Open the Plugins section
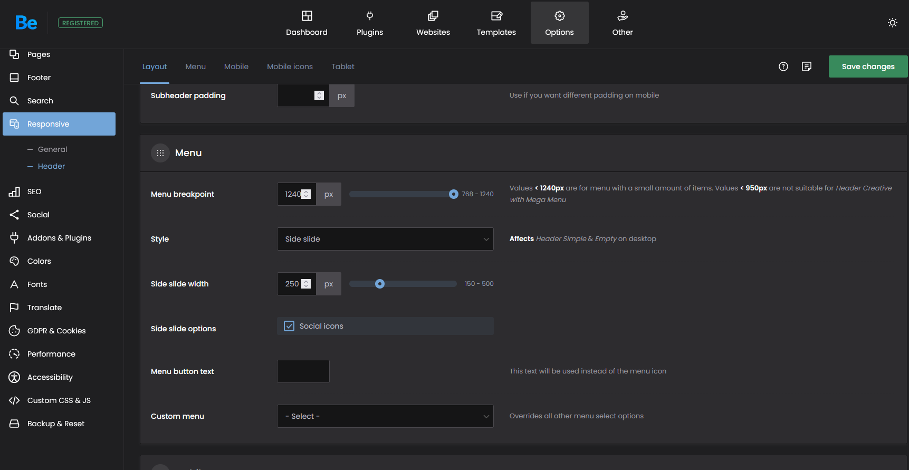Screen dimensions: 909x470 (x=370, y=23)
